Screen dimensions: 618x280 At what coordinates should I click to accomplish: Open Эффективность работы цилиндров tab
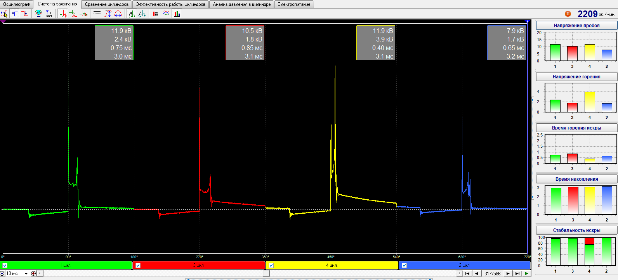(x=171, y=4)
